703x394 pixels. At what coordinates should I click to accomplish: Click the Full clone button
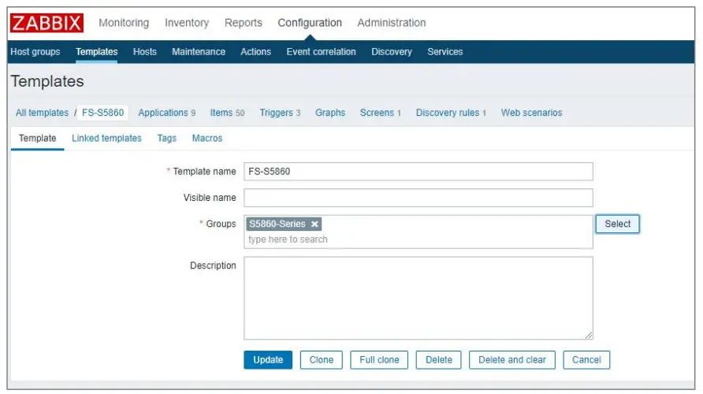click(379, 360)
